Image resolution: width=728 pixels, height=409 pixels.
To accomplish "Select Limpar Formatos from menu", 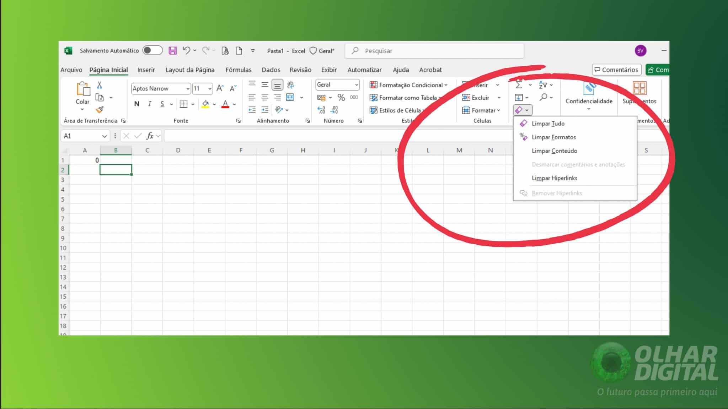I will pyautogui.click(x=575, y=137).
